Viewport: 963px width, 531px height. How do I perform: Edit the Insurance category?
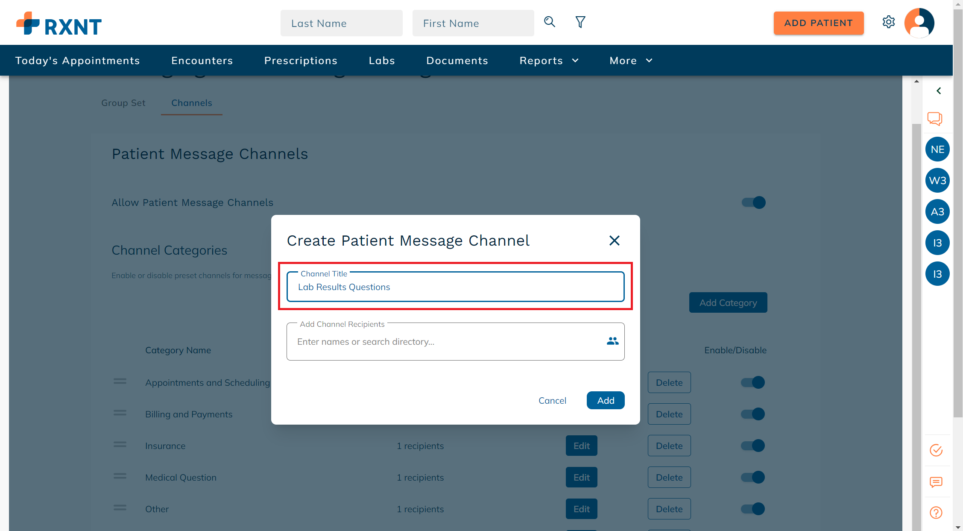point(582,446)
